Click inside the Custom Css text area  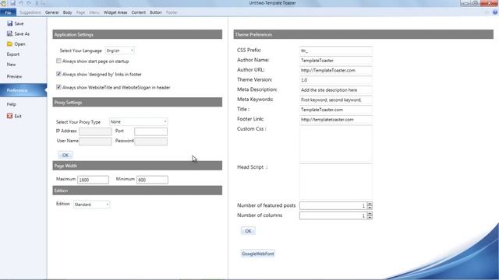pyautogui.click(x=336, y=144)
